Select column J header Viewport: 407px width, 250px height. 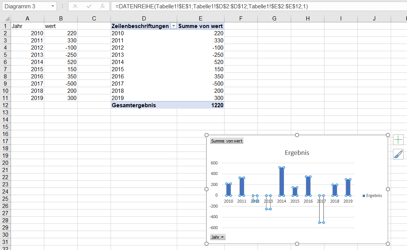pyautogui.click(x=374, y=19)
